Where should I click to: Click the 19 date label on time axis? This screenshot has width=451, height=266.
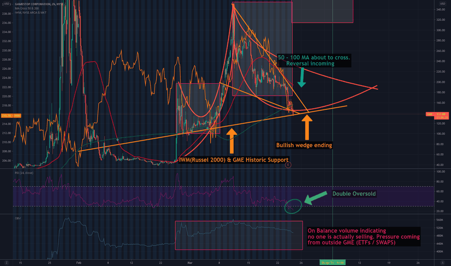(x=389, y=263)
